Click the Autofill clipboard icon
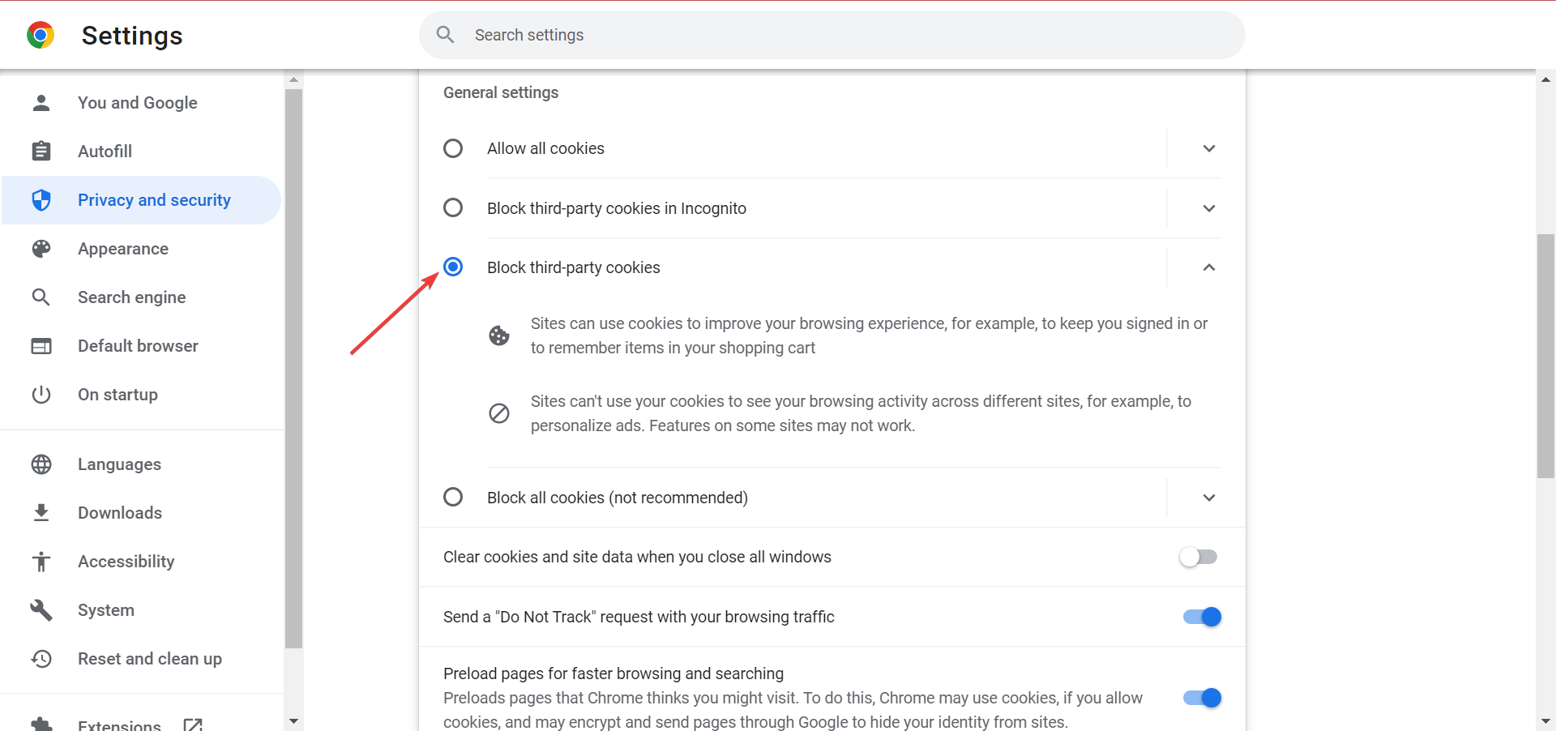The image size is (1556, 731). tap(41, 152)
